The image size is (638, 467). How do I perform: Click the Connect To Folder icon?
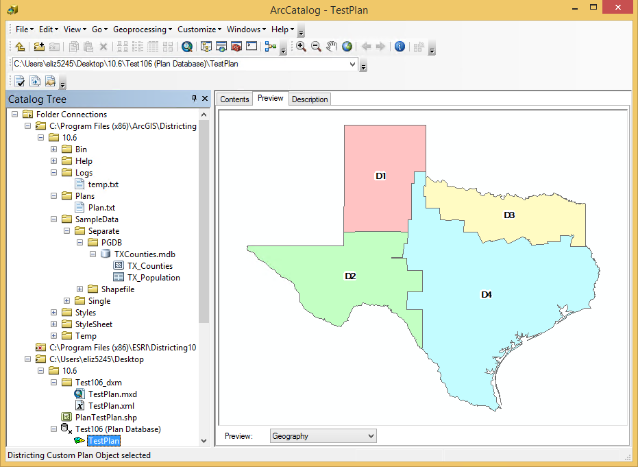coord(39,47)
